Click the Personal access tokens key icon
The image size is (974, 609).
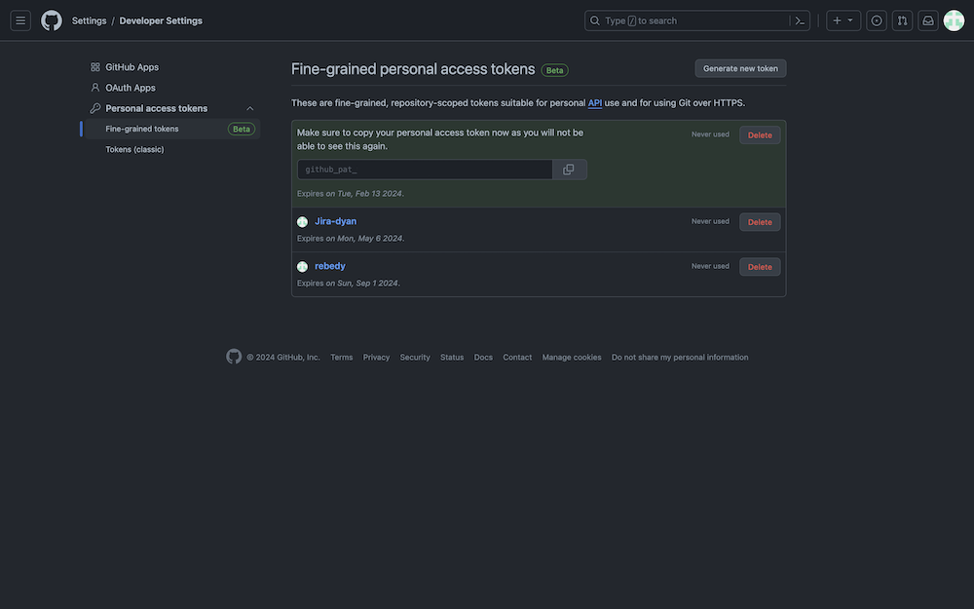(x=95, y=108)
